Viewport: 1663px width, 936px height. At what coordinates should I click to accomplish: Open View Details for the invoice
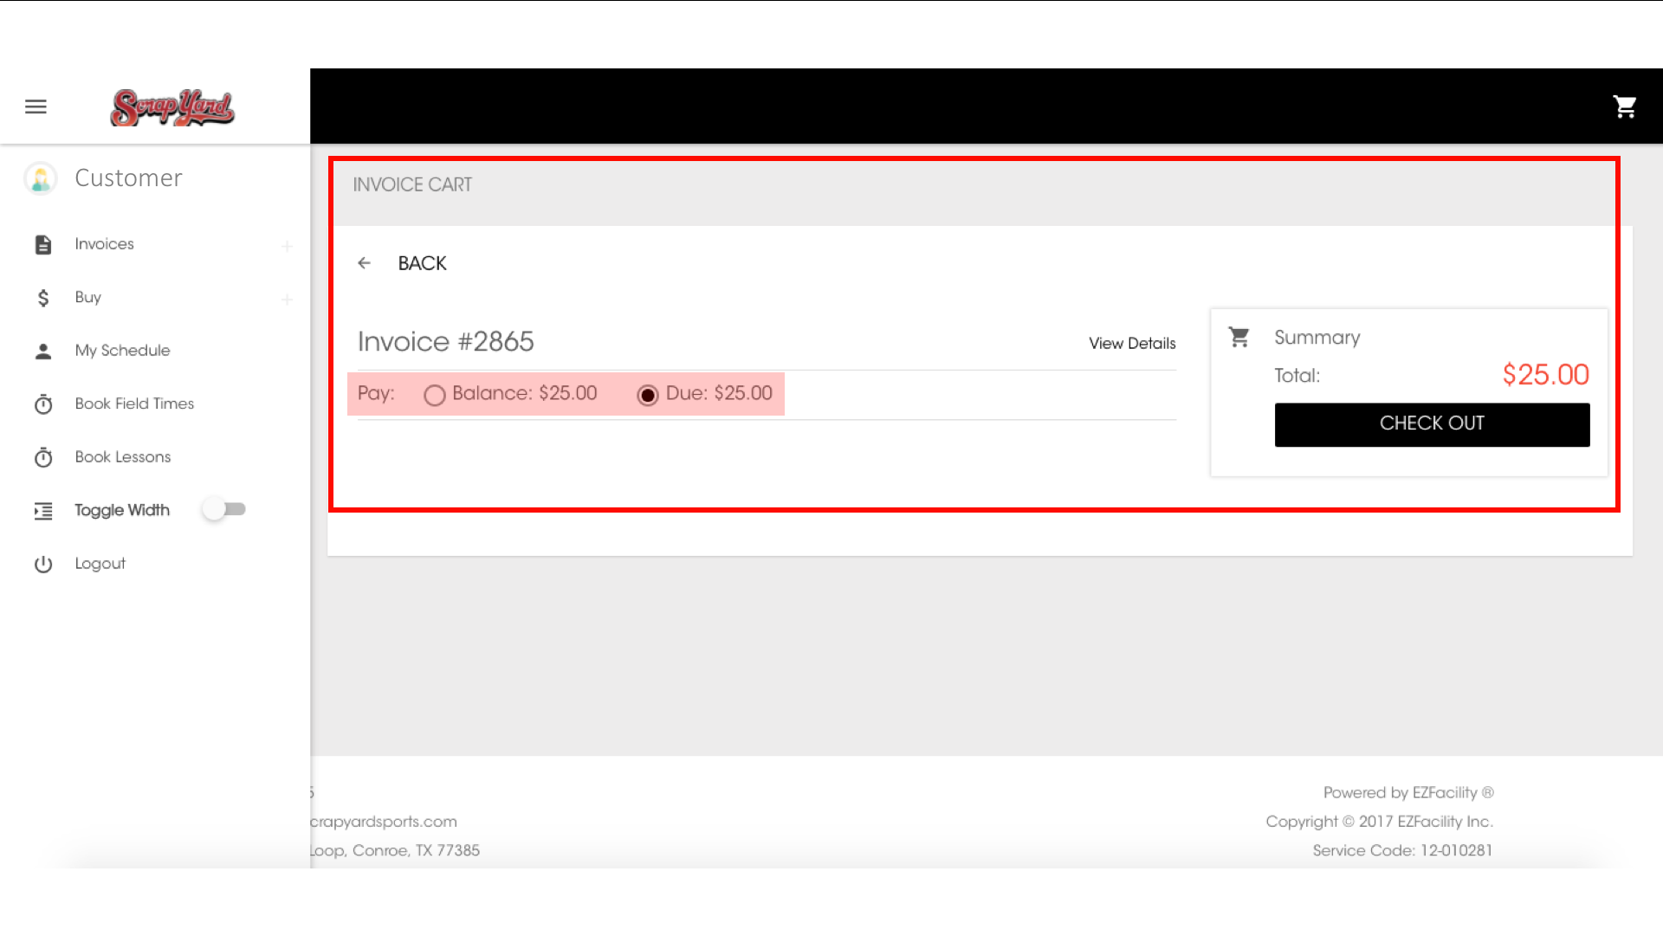coord(1132,344)
